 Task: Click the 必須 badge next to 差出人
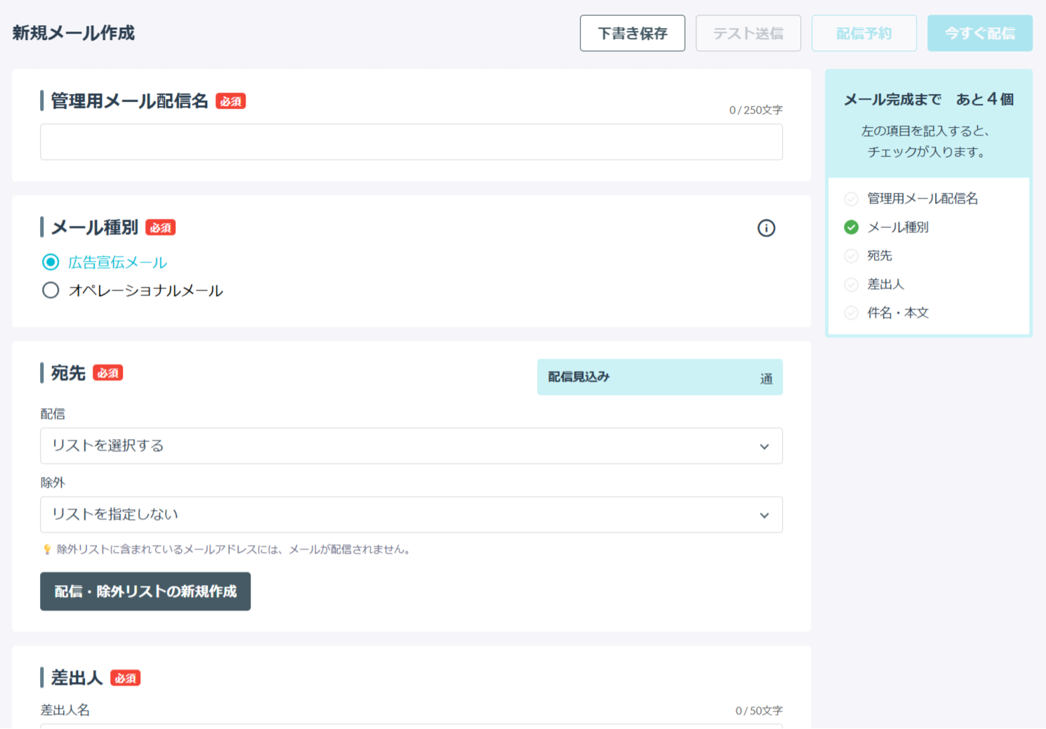coord(126,678)
